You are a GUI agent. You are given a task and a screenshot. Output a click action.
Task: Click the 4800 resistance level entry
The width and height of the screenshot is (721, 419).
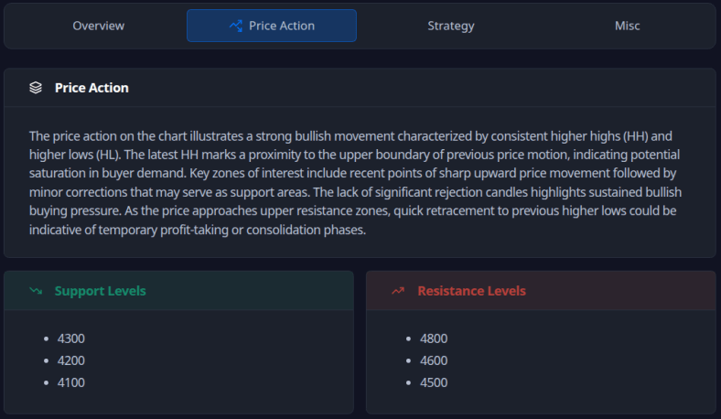click(x=434, y=338)
